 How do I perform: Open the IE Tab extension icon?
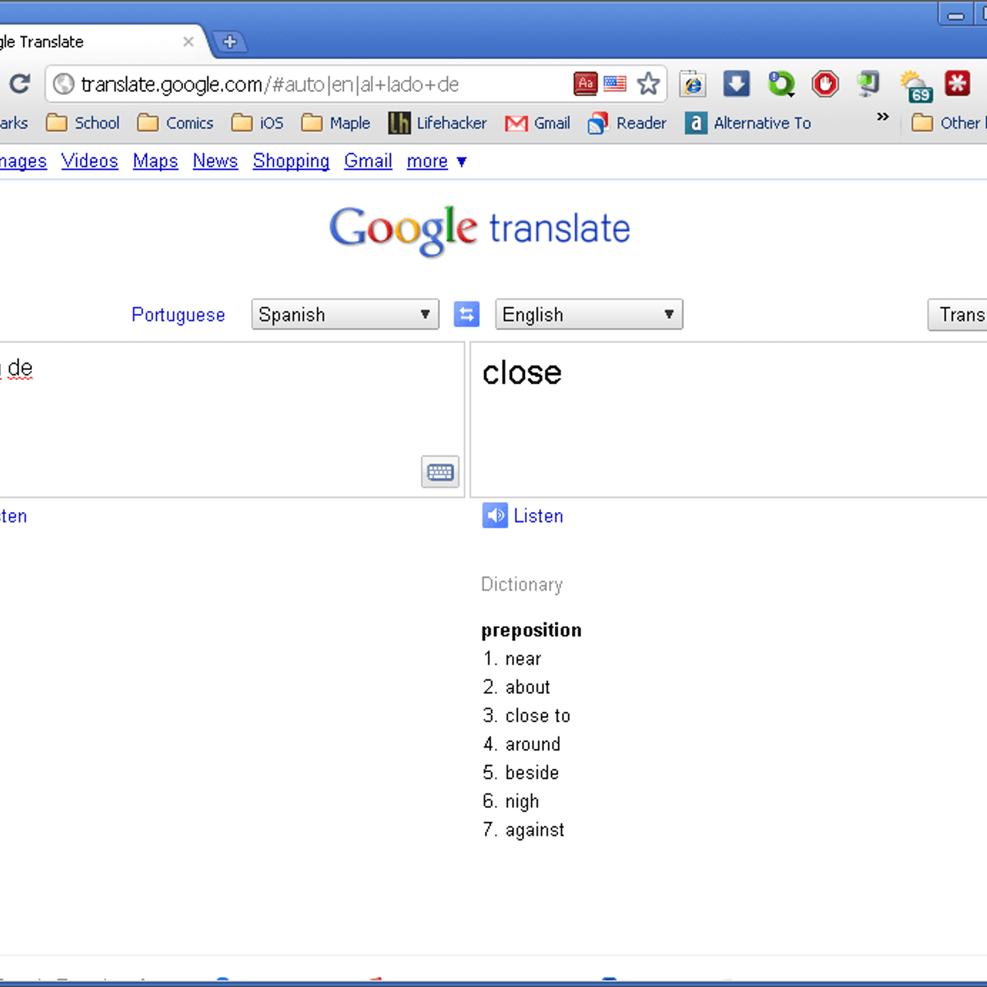693,83
